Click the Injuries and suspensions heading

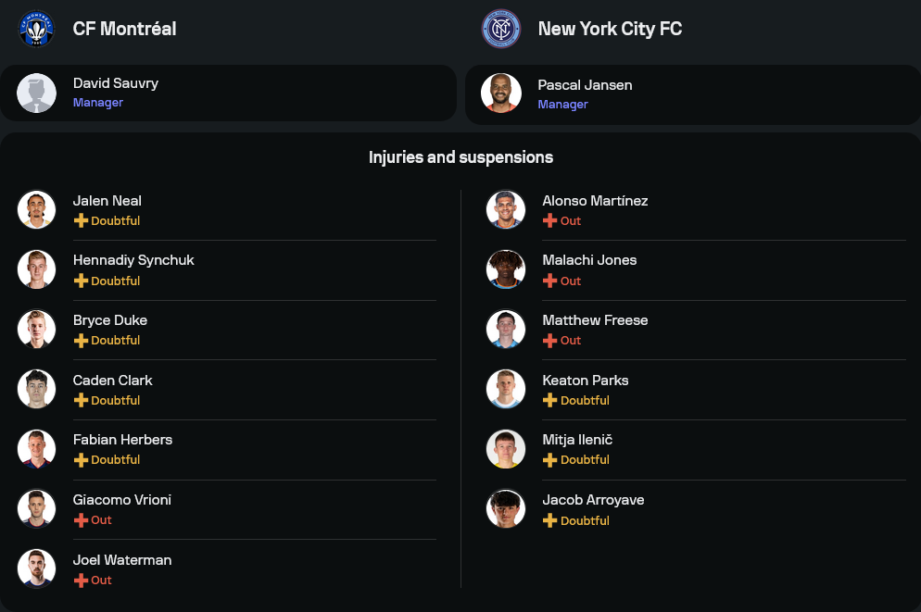pos(460,157)
